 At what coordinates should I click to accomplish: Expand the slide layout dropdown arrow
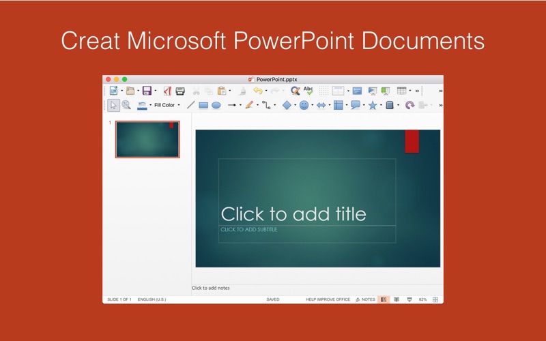[x=348, y=91]
